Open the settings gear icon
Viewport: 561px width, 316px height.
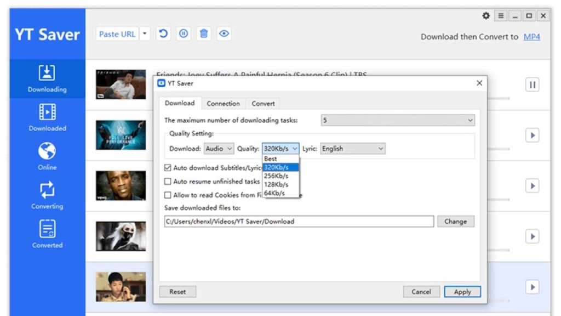coord(485,16)
